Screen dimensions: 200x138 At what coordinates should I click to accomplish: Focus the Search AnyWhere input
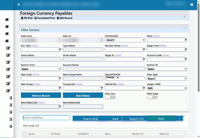(x=46, y=118)
